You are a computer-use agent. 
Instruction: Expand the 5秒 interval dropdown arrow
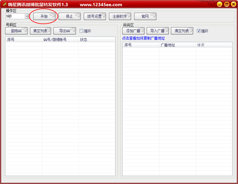click(x=27, y=16)
